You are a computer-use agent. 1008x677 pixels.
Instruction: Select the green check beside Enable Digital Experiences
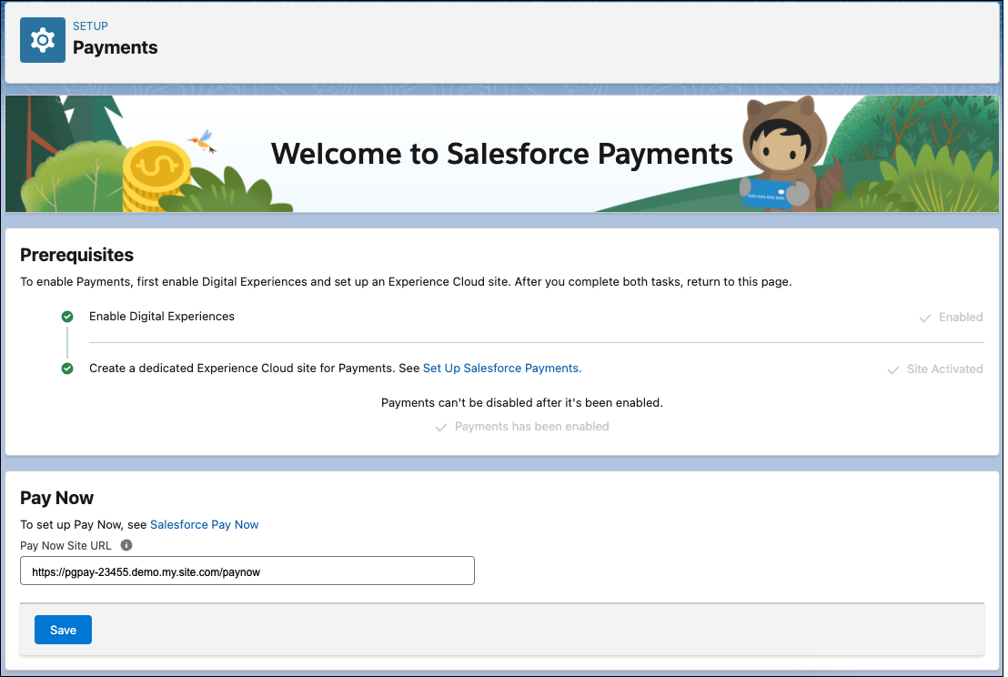point(67,317)
